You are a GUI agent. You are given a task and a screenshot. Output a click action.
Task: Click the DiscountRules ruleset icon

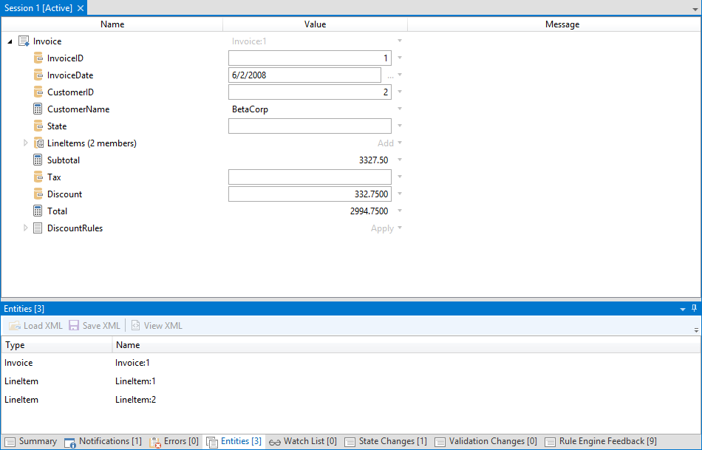(x=38, y=228)
